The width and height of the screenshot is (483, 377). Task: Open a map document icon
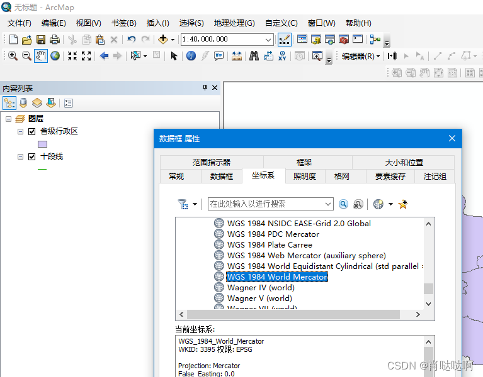point(27,40)
